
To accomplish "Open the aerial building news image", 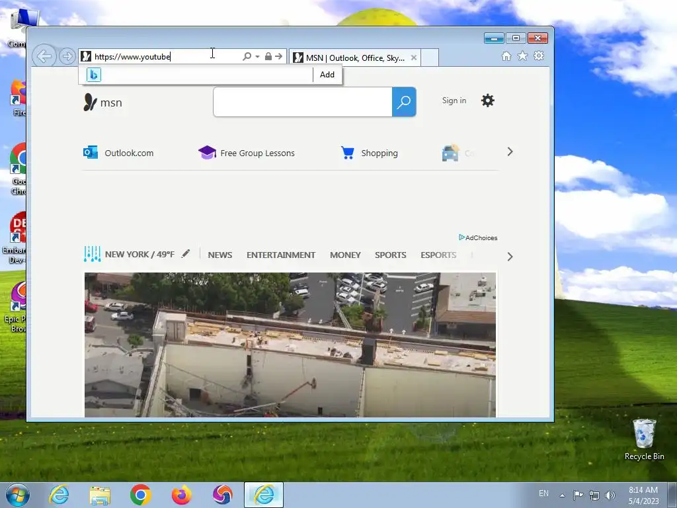I will 290,345.
